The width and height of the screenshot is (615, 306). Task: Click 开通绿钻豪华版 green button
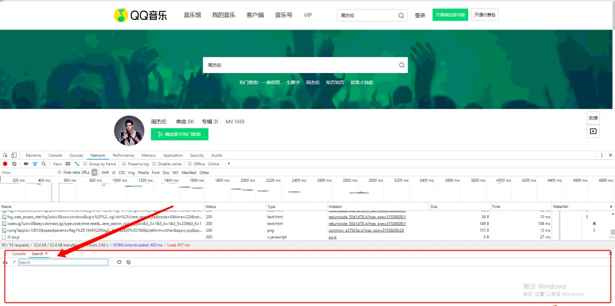pos(450,15)
